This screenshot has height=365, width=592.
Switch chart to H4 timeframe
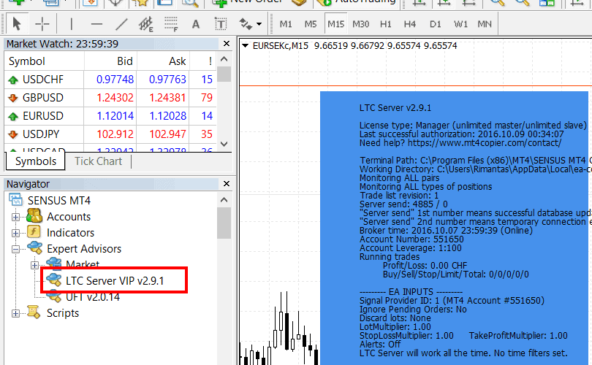coord(410,24)
